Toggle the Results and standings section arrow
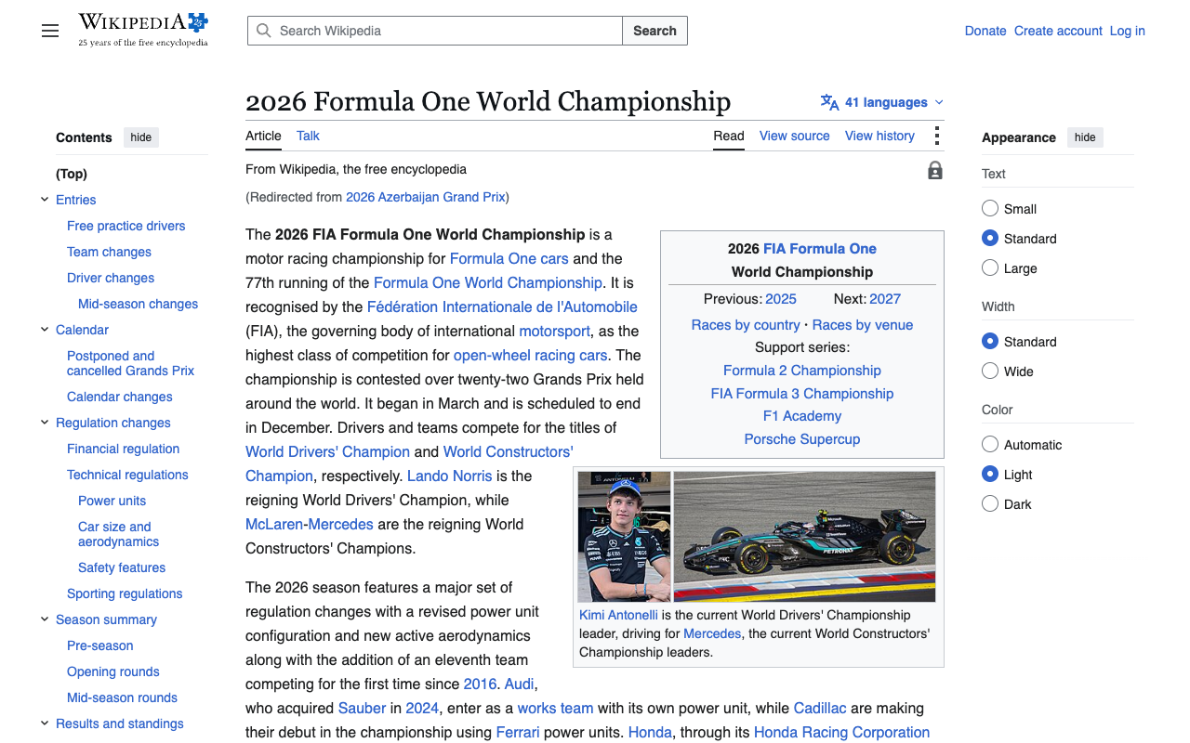The width and height of the screenshot is (1190, 743). click(x=45, y=723)
